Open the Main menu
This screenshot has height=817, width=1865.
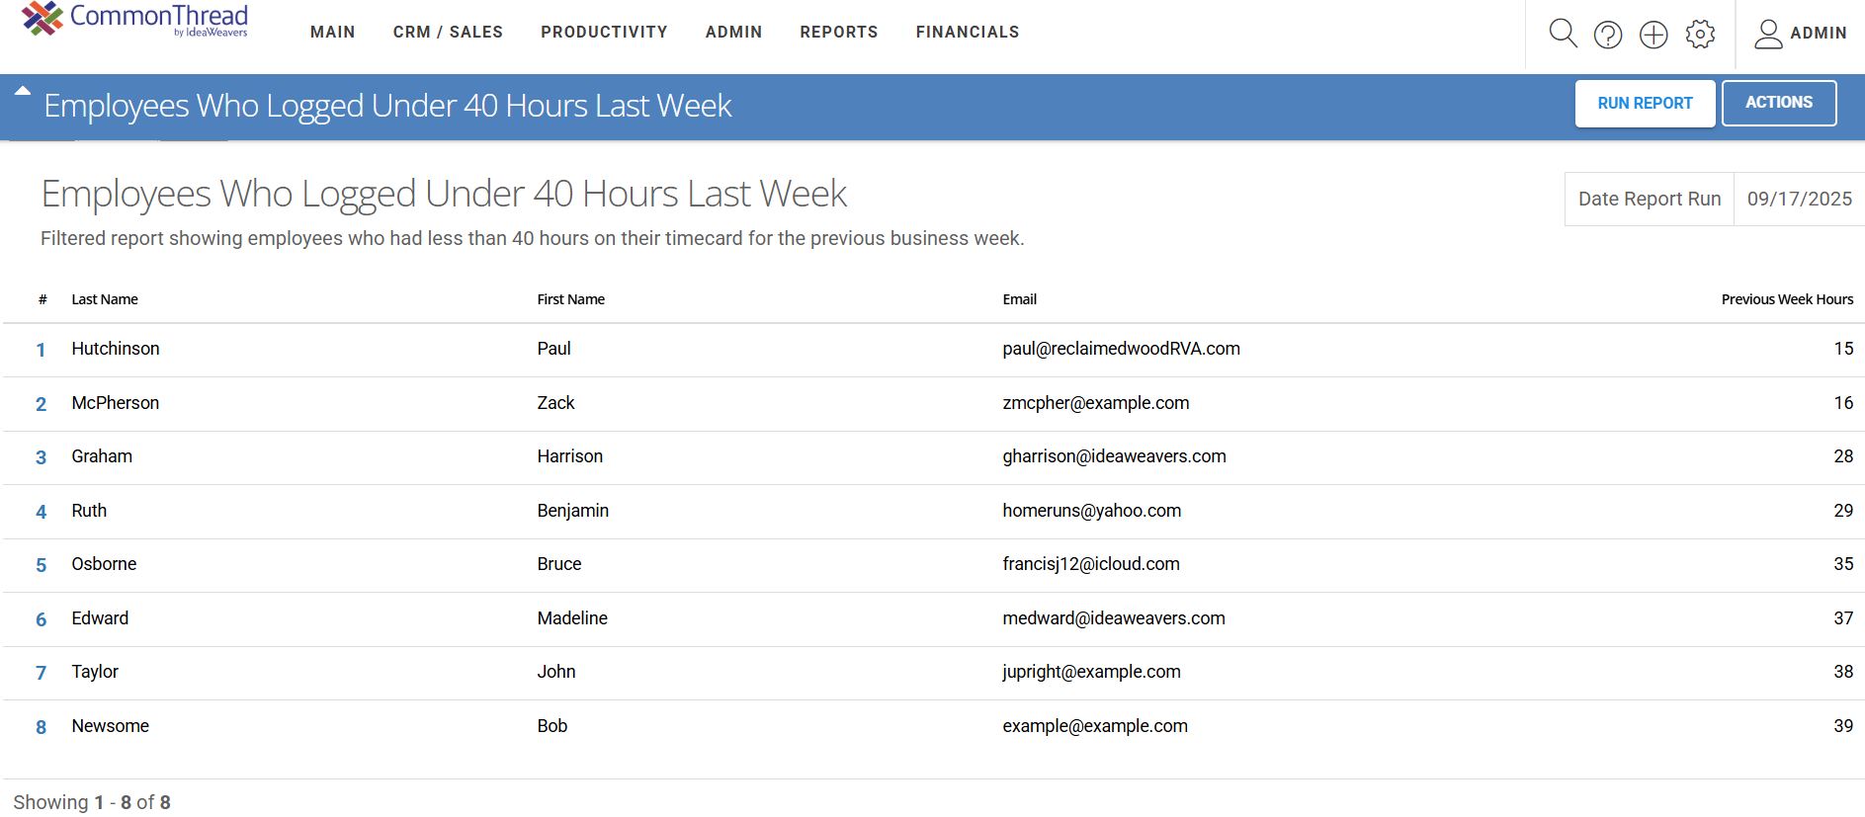332,33
